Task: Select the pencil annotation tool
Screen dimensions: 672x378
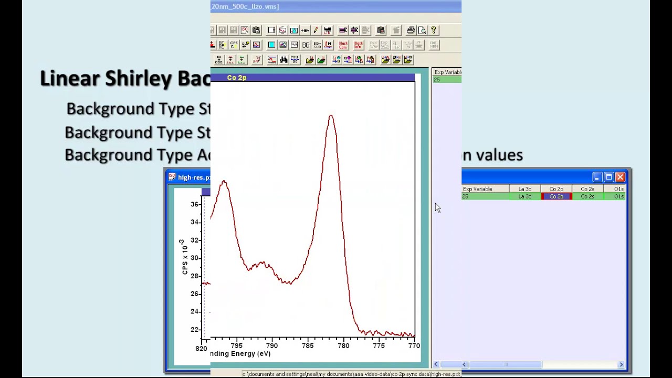Action: pyautogui.click(x=316, y=30)
